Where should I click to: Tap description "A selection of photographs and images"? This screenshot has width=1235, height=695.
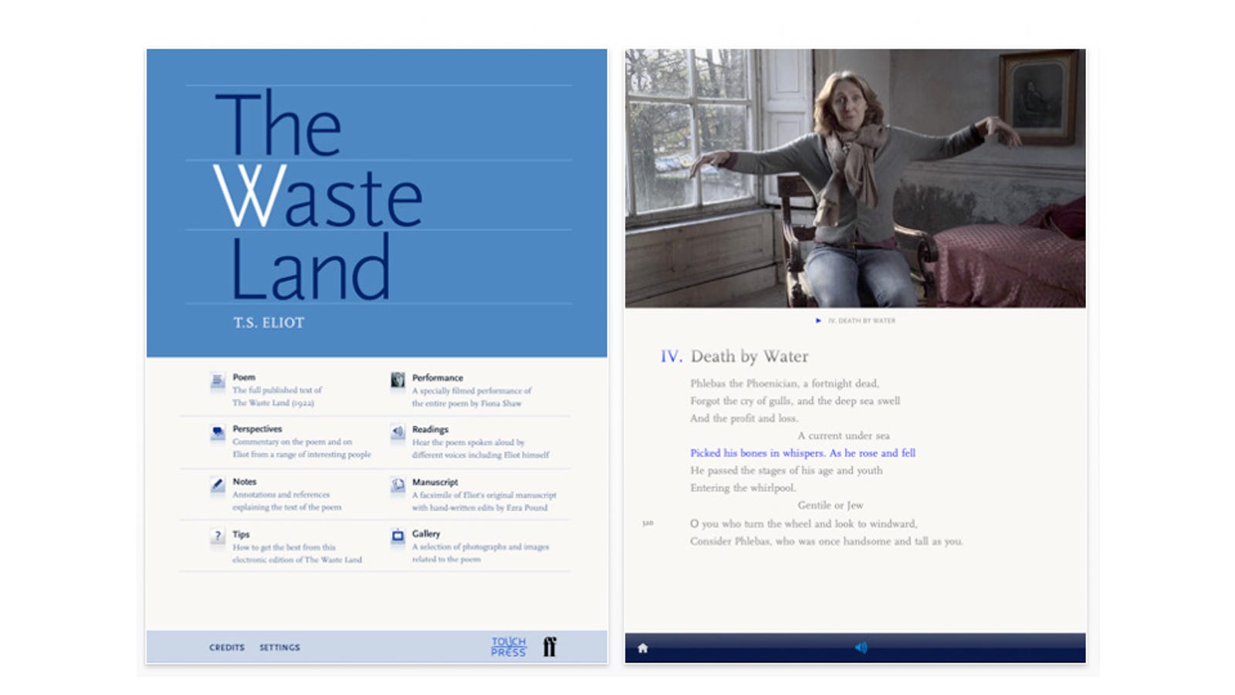click(480, 547)
